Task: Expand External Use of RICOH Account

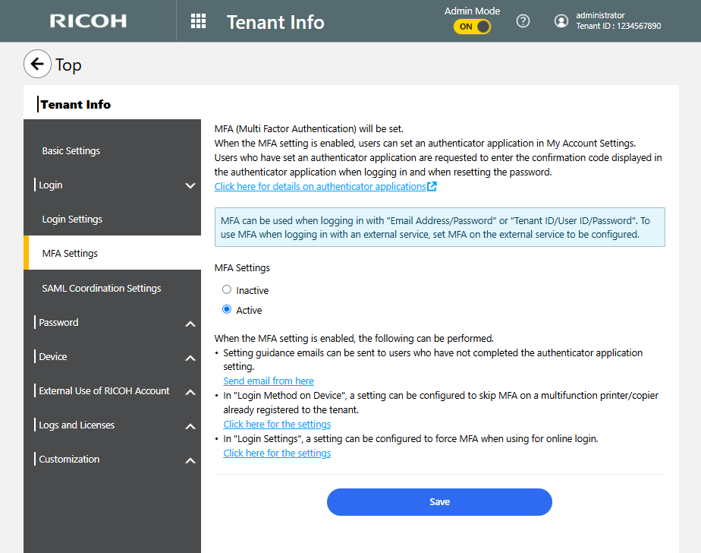Action: point(190,391)
